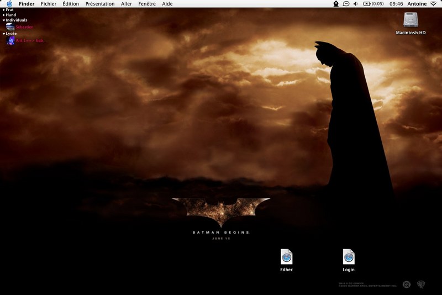Select the 'Ant.1==> bab' contact
This screenshot has height=295, width=442.
tap(26, 40)
